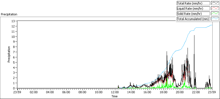The height and width of the screenshot is (99, 220).
Task: Click the 23:59 start time x-axis label
Action: pyautogui.click(x=18, y=92)
